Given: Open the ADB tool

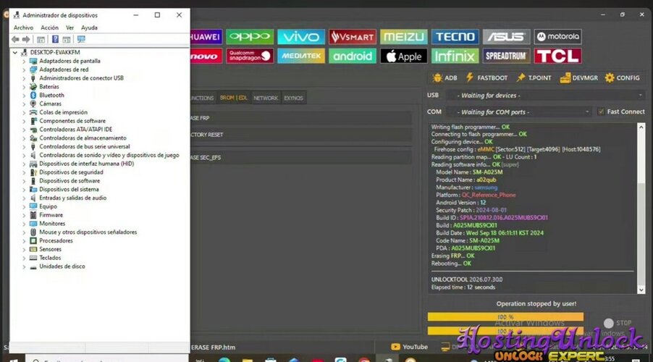Looking at the screenshot, I should (x=445, y=78).
